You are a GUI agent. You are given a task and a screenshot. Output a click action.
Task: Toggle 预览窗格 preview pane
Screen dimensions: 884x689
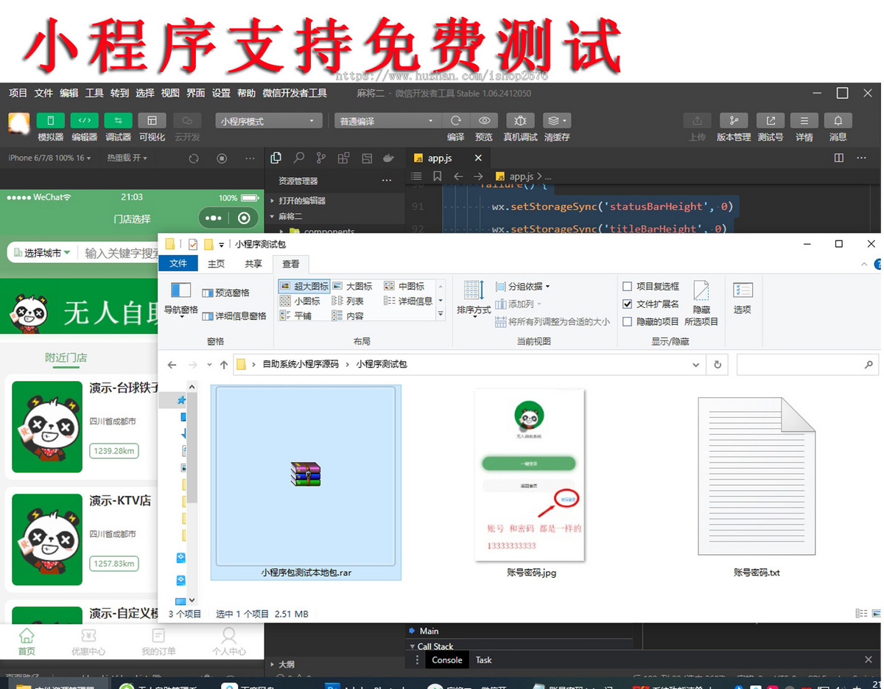(225, 293)
